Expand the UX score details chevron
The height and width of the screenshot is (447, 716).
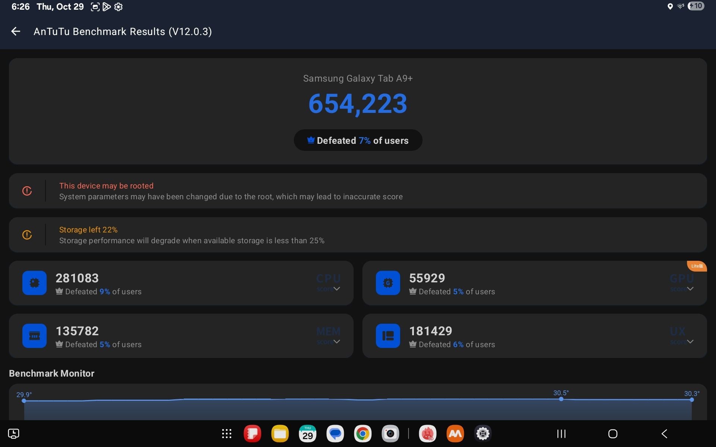(690, 342)
